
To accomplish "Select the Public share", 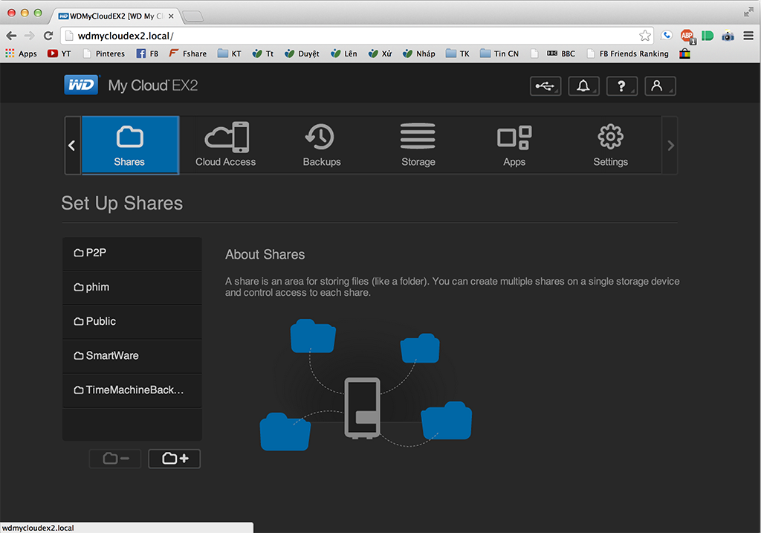I will (132, 322).
